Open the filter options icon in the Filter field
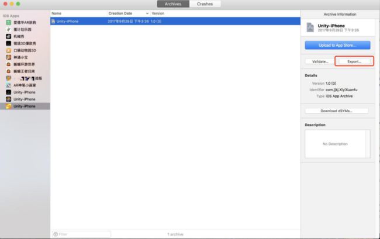The width and height of the screenshot is (380, 239). pyautogui.click(x=56, y=234)
